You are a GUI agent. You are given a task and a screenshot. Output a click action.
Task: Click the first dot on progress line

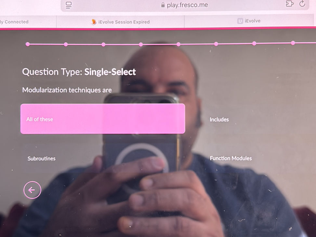coord(28,44)
